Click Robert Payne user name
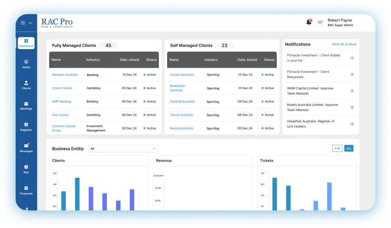This screenshot has width=391, height=228. click(340, 20)
